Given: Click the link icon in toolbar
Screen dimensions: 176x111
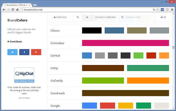Looking at the screenshot, I should tap(78, 17).
